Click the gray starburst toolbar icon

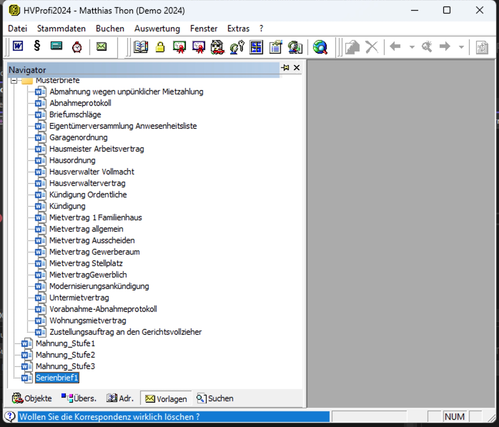pyautogui.click(x=427, y=46)
